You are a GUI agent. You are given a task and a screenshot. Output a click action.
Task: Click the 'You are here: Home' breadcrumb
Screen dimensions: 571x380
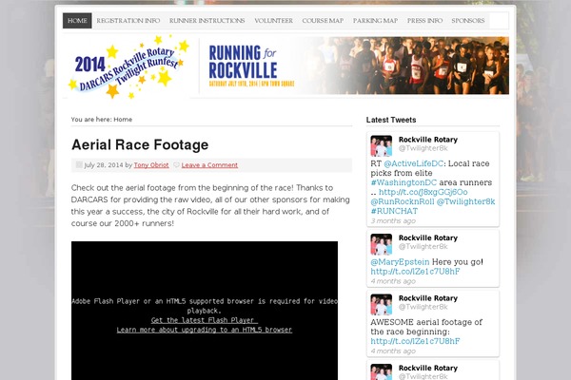click(x=102, y=120)
